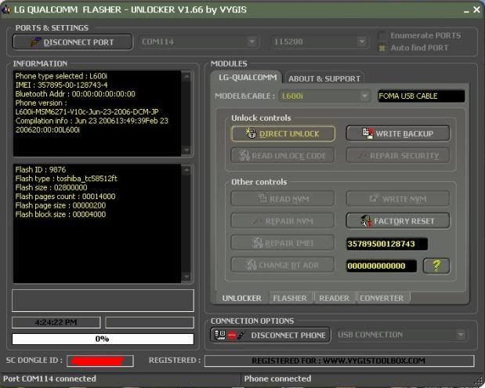
Task: Click the WRITE NVM button
Action: click(398, 198)
